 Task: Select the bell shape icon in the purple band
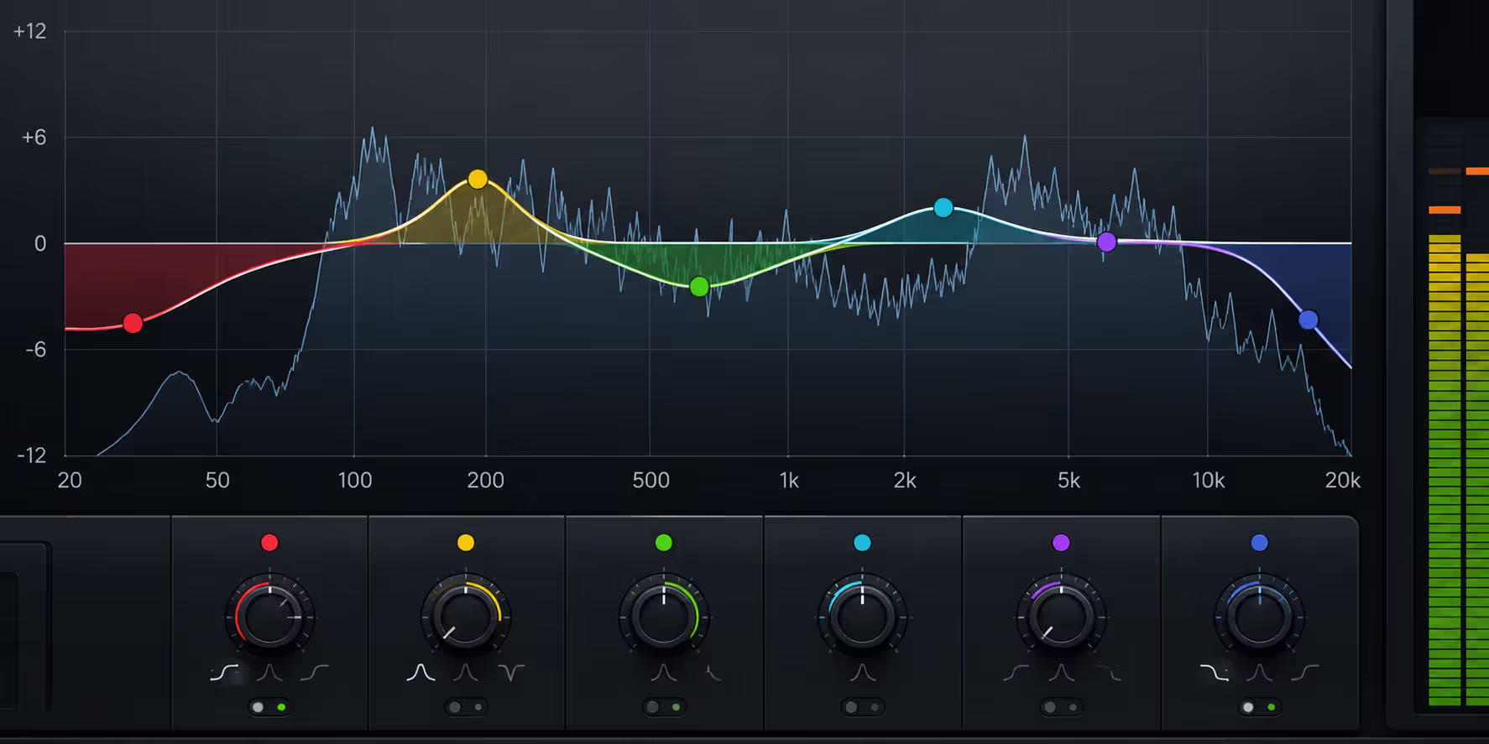pos(1061,672)
